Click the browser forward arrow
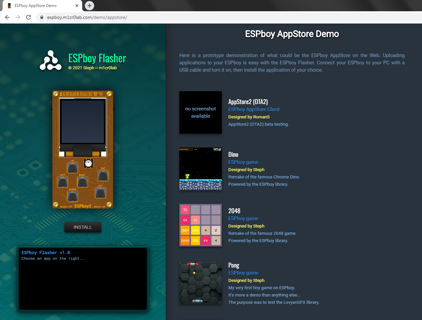This screenshot has width=422, height=320. click(18, 17)
